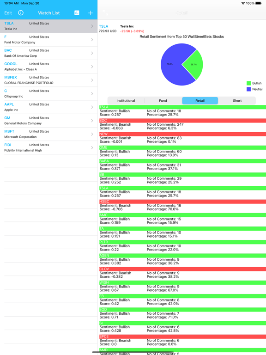
Task: Select the FIDI ticker in watch list
Action: (8, 145)
